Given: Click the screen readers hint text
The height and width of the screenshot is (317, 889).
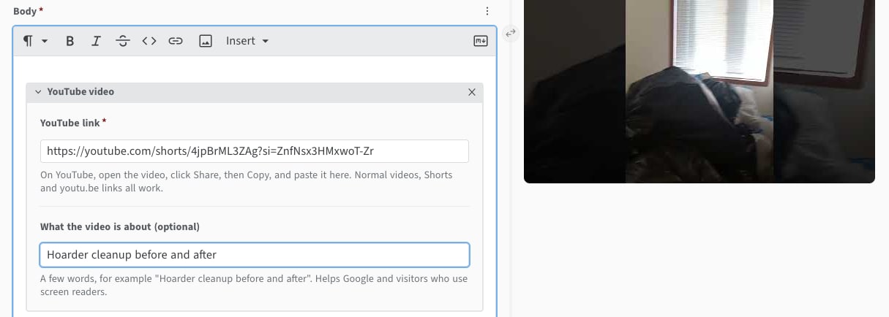Looking at the screenshot, I should (254, 285).
